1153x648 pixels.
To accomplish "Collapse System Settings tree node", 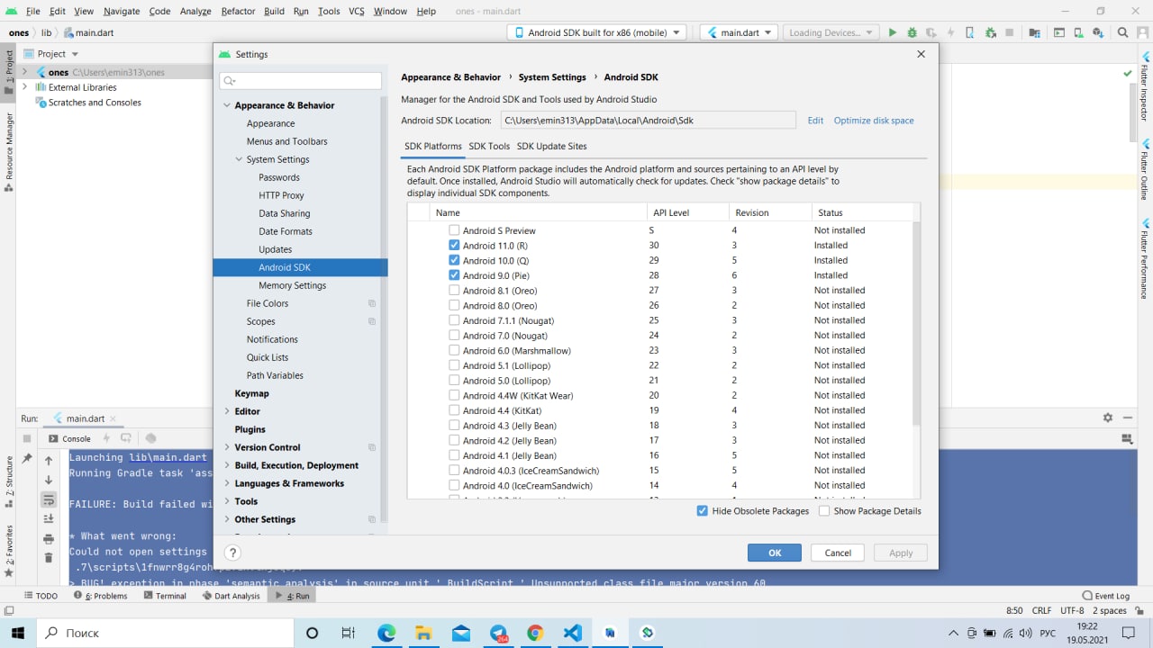I will point(239,159).
